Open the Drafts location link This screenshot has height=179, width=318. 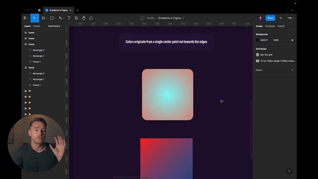point(151,18)
